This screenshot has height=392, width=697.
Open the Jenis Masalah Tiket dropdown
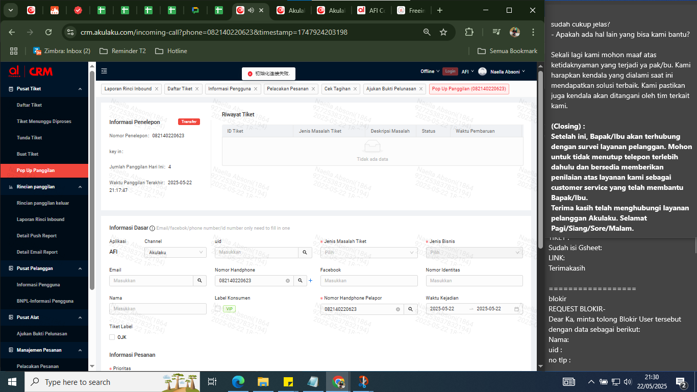point(369,252)
